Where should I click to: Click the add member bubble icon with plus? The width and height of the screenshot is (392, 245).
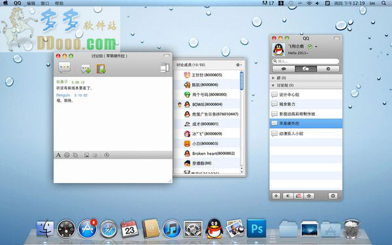[x=86, y=69]
